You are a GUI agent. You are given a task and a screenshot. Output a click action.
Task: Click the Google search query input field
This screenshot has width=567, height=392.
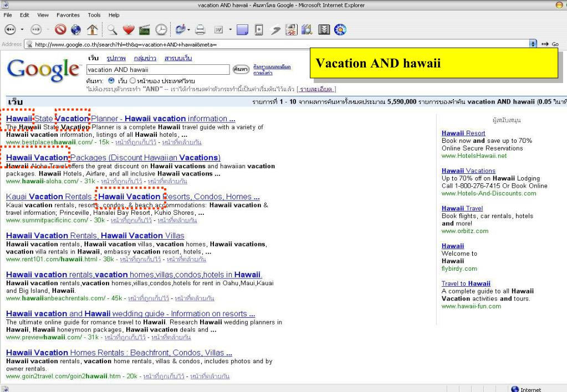click(x=158, y=69)
